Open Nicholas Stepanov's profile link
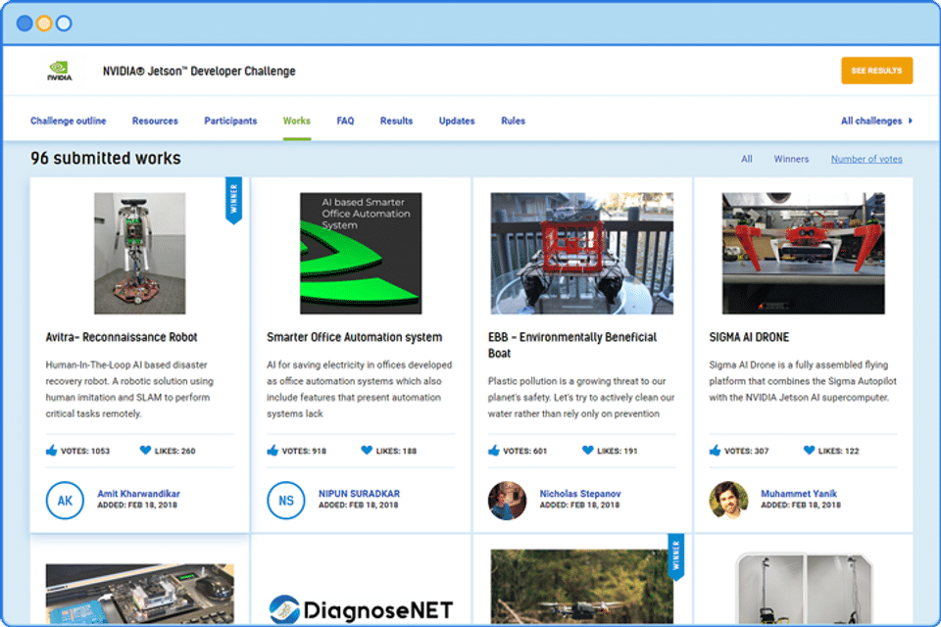The image size is (941, 627). click(579, 493)
